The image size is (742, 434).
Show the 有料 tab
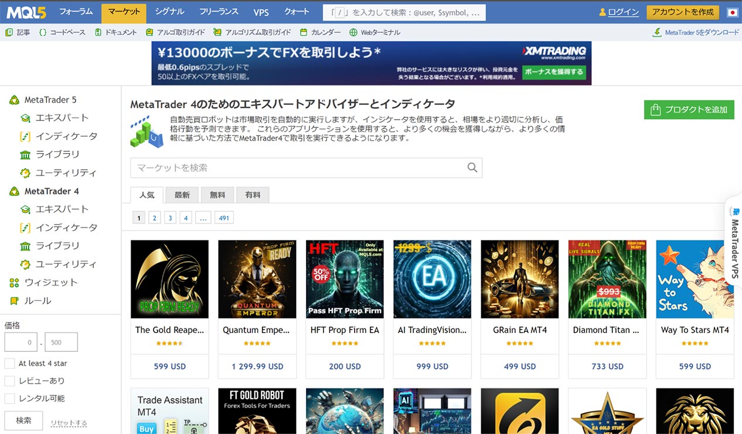pyautogui.click(x=253, y=195)
